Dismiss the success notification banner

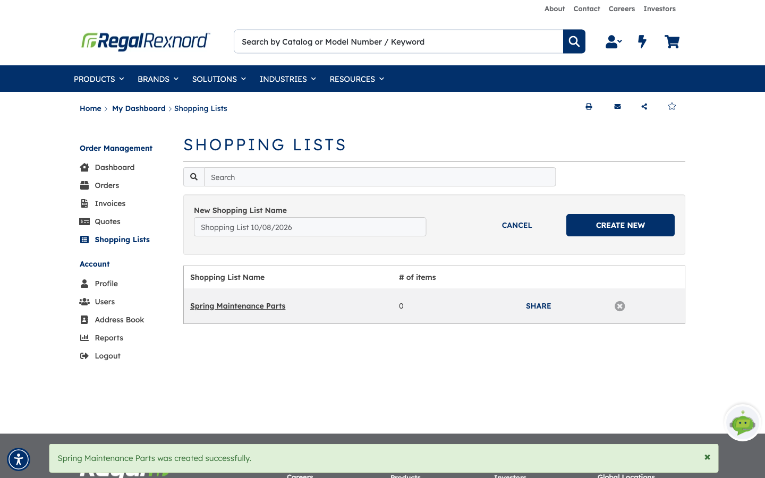click(x=707, y=457)
